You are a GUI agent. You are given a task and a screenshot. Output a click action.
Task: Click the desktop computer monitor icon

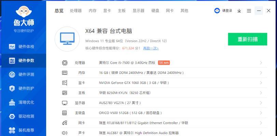[x=67, y=39]
